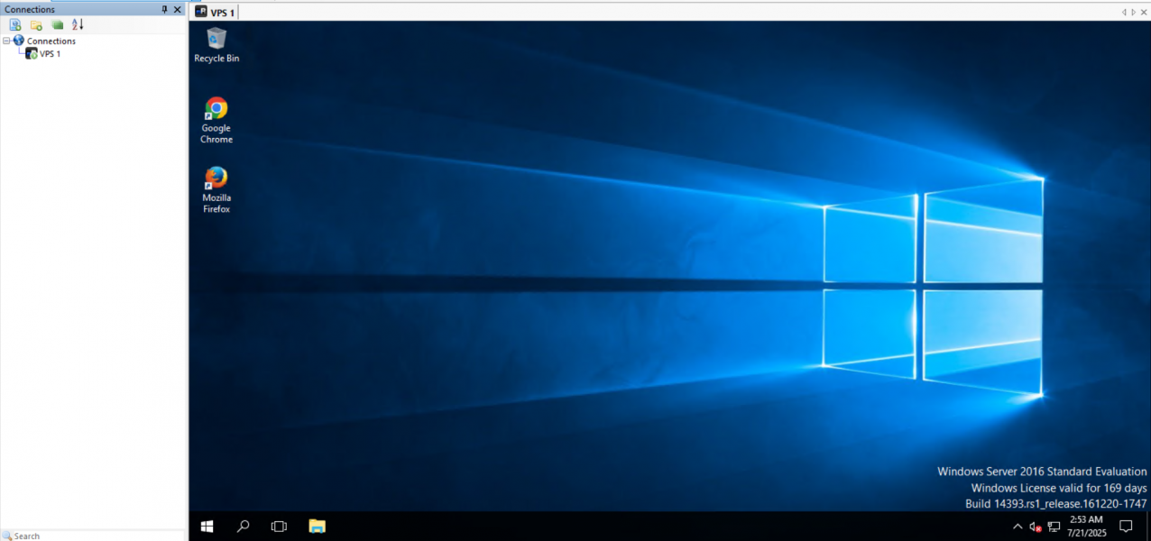Switch to the VPS 1 session tab
The height and width of the screenshot is (541, 1151).
(x=216, y=12)
